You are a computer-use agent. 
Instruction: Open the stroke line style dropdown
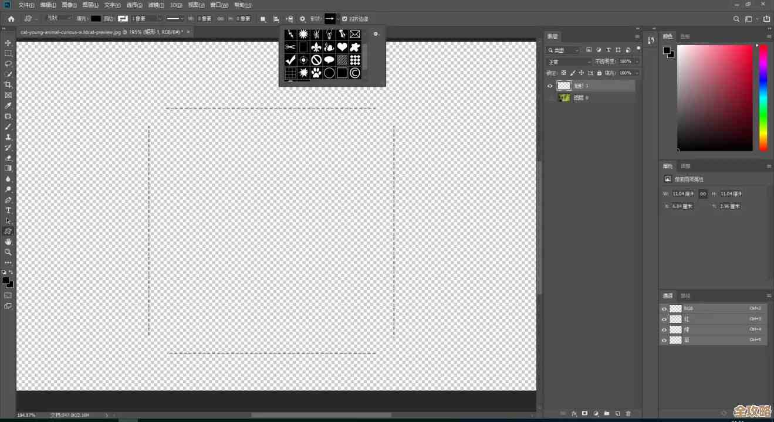click(x=174, y=19)
